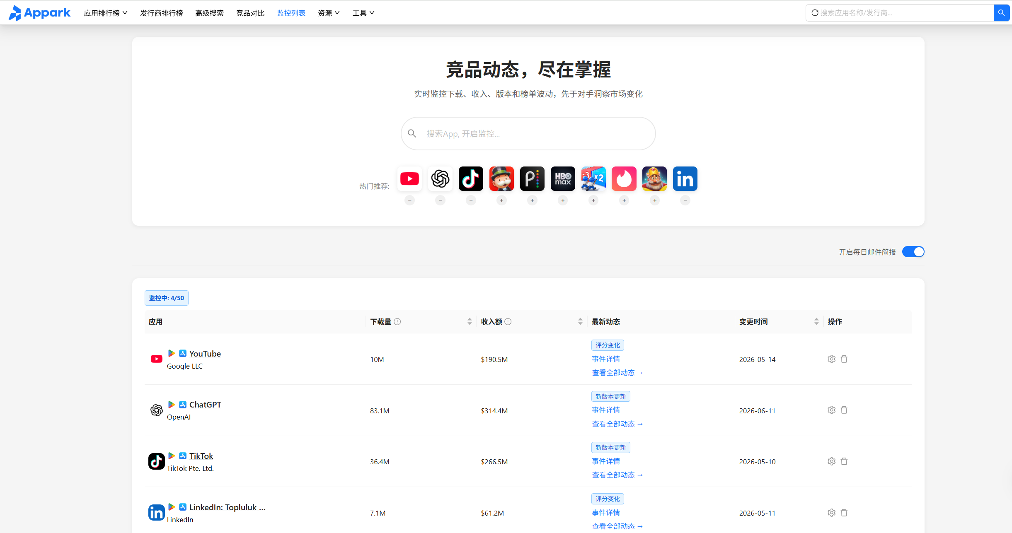Select the x2 blocks game recommended icon
The image size is (1012, 533).
point(593,179)
